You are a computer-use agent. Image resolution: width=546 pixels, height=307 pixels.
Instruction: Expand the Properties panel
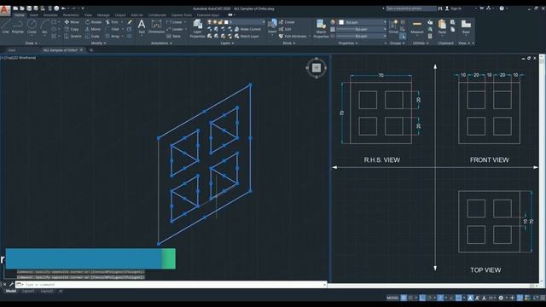coord(348,43)
